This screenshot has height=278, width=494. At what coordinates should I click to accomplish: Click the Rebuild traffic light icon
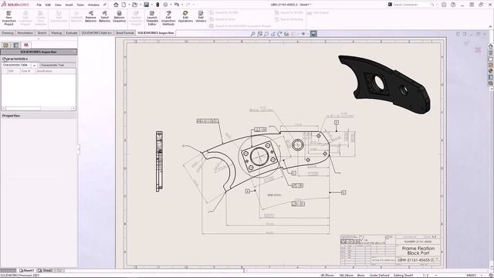click(157, 5)
